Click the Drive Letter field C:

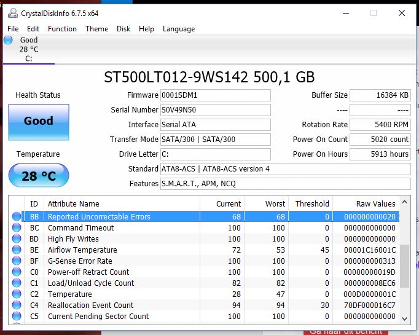216,154
